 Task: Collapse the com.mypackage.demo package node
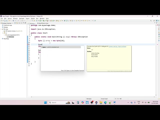click(4, 35)
